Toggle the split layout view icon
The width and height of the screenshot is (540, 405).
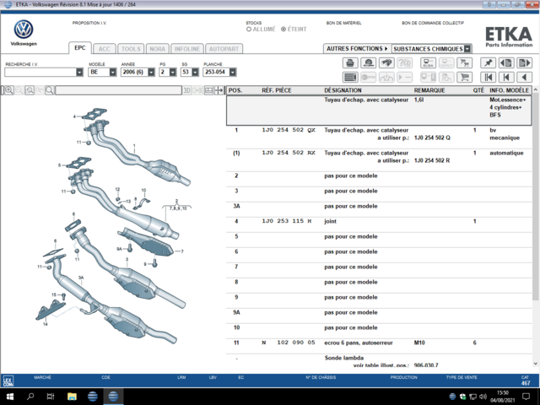(208, 90)
